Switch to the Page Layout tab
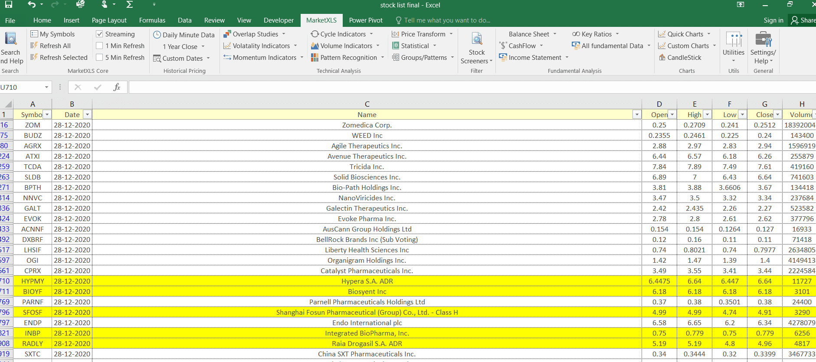816x362 pixels. 109,20
